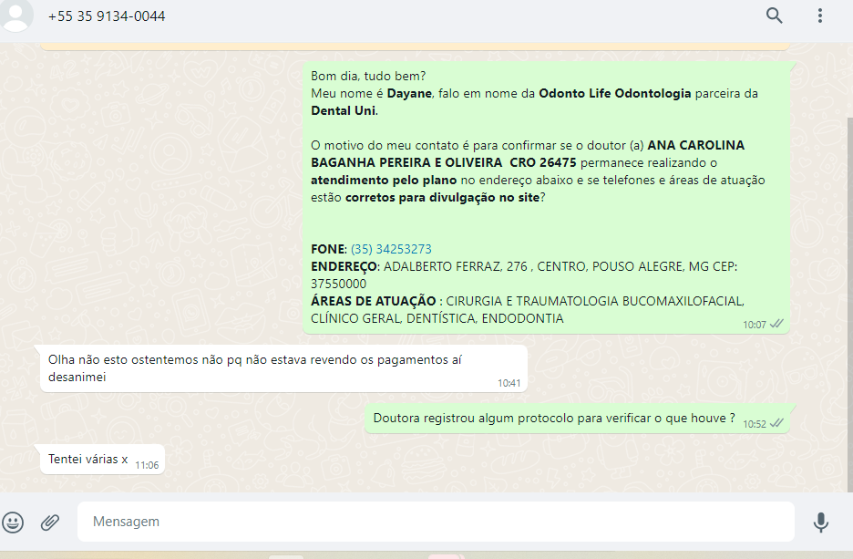
Task: Open contact info via +55 35 9134-0044
Action: (x=107, y=16)
